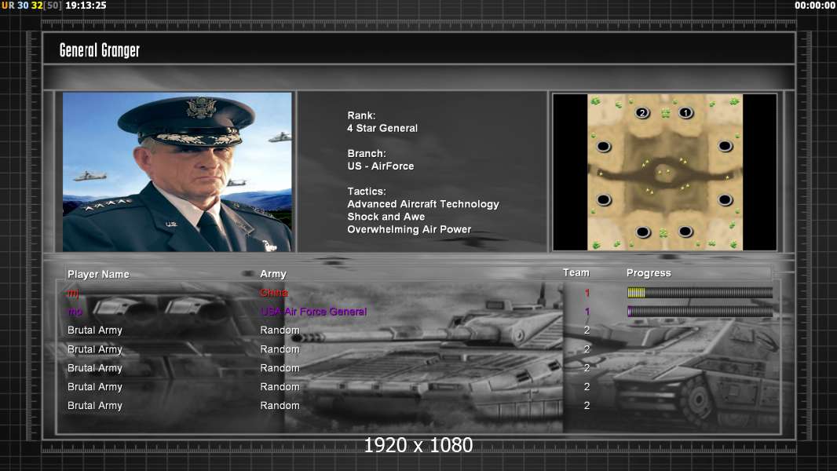Click General Granger's portrait image
This screenshot has height=471, width=837.
[177, 172]
